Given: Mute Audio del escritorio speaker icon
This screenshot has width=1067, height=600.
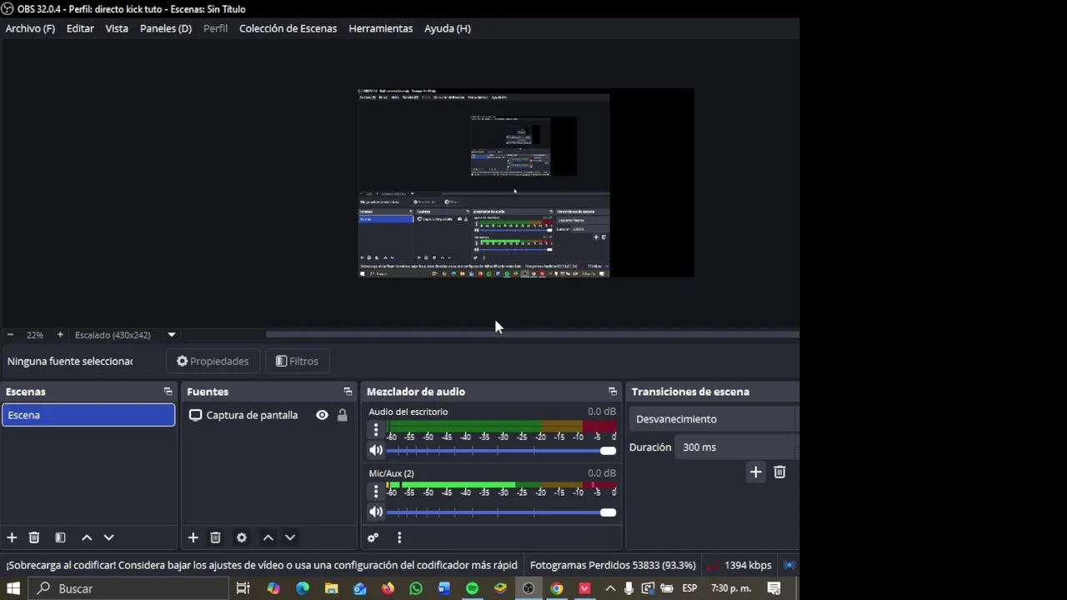Looking at the screenshot, I should [376, 450].
